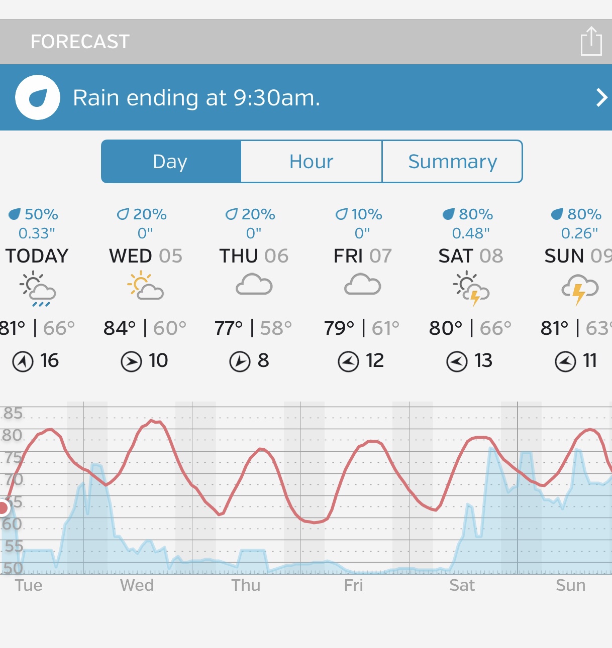The image size is (612, 648).
Task: Tap Wednesday's temperature peak on red curve
Action: [x=154, y=421]
